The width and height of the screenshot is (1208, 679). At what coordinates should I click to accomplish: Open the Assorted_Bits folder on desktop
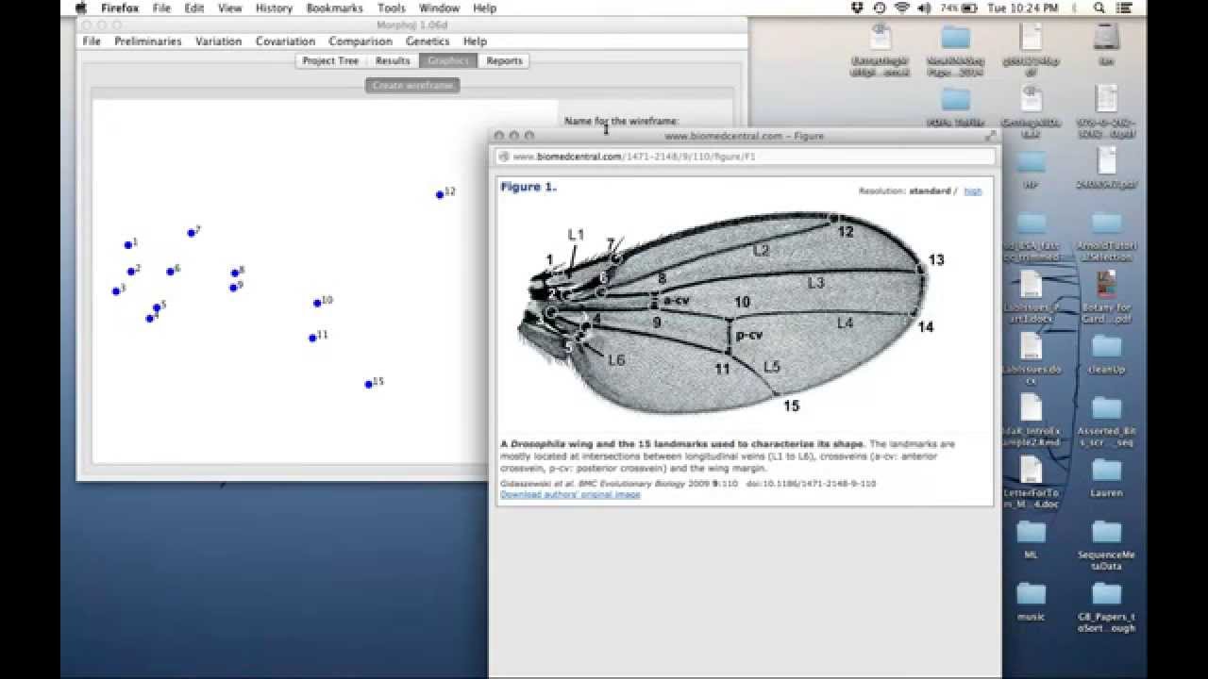coord(1106,421)
